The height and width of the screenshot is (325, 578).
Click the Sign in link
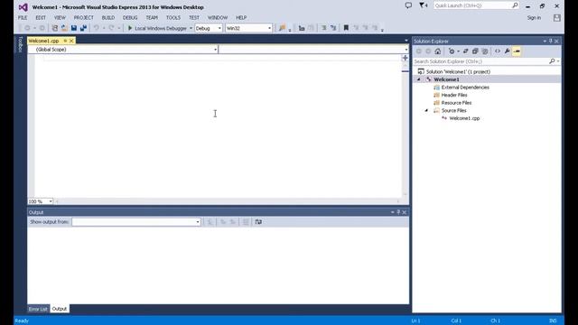[x=534, y=18]
